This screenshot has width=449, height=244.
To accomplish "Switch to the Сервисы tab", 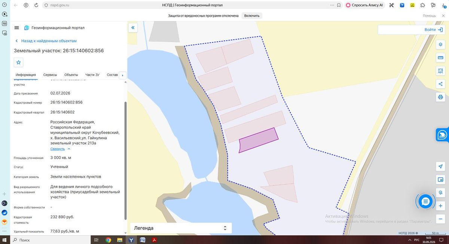I will click(50, 75).
